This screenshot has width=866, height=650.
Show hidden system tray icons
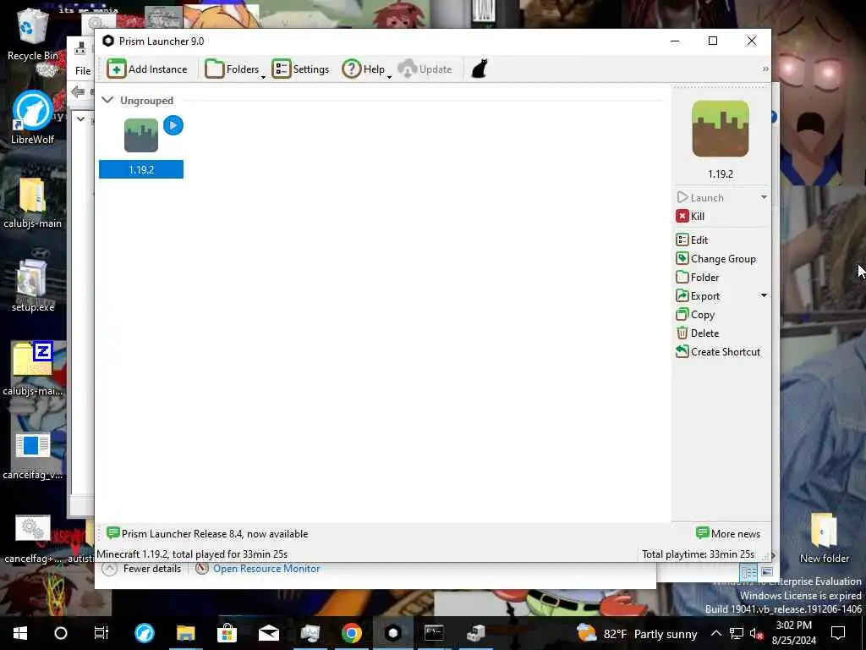715,633
